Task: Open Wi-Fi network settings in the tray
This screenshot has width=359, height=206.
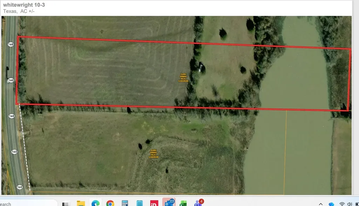Action: [342, 204]
